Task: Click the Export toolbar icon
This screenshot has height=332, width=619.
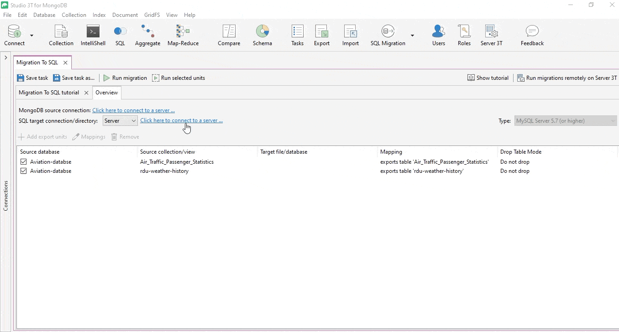Action: pos(321,35)
